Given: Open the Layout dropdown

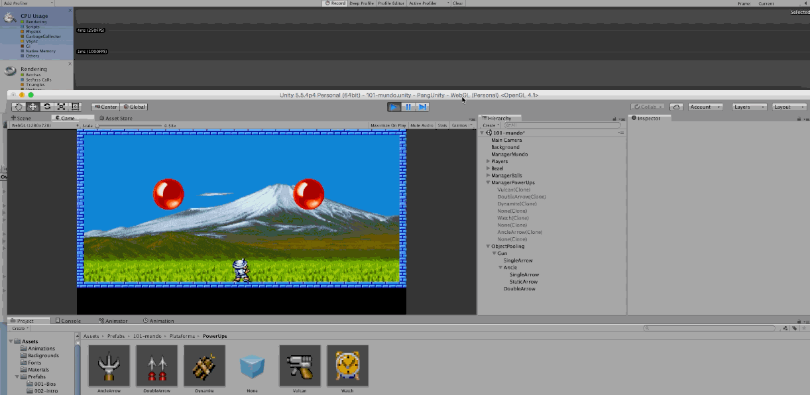Looking at the screenshot, I should (x=789, y=107).
